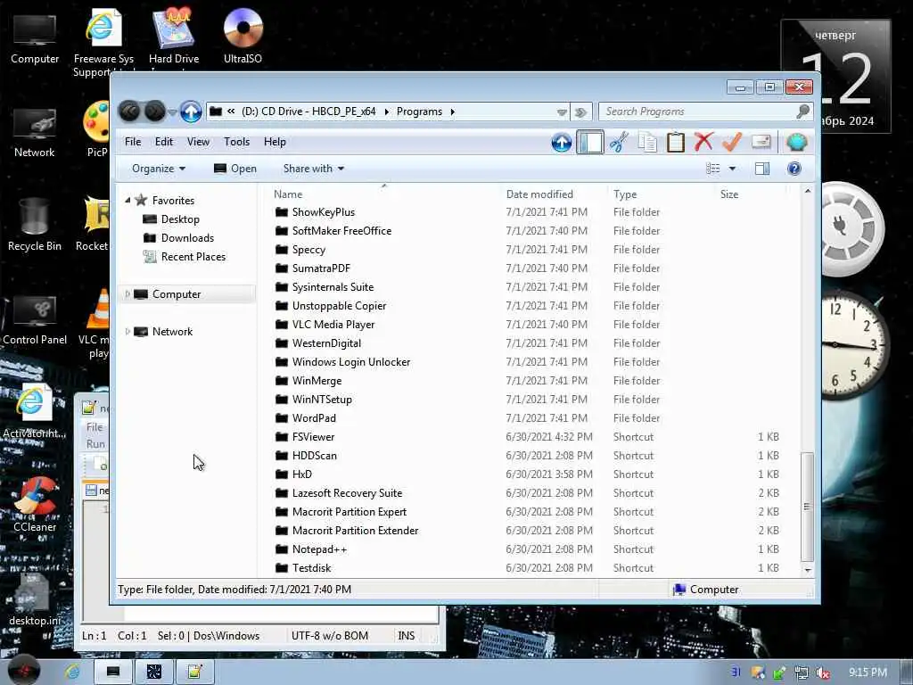Click the envelope Email icon in the toolbar

(x=761, y=142)
